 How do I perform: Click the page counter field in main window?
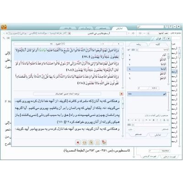click(159, 151)
